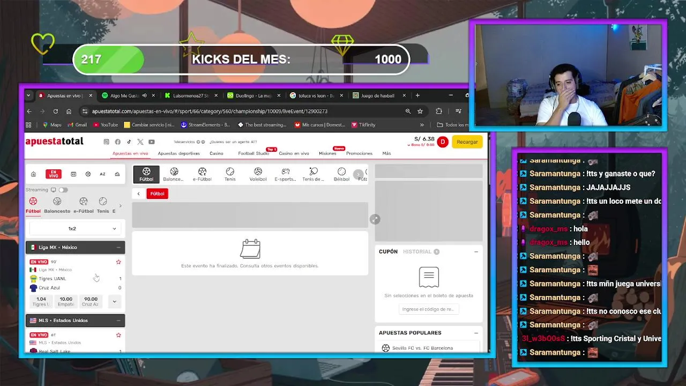Screen dimensions: 686x386
Task: Click the yellow Recargar button
Action: click(x=467, y=142)
